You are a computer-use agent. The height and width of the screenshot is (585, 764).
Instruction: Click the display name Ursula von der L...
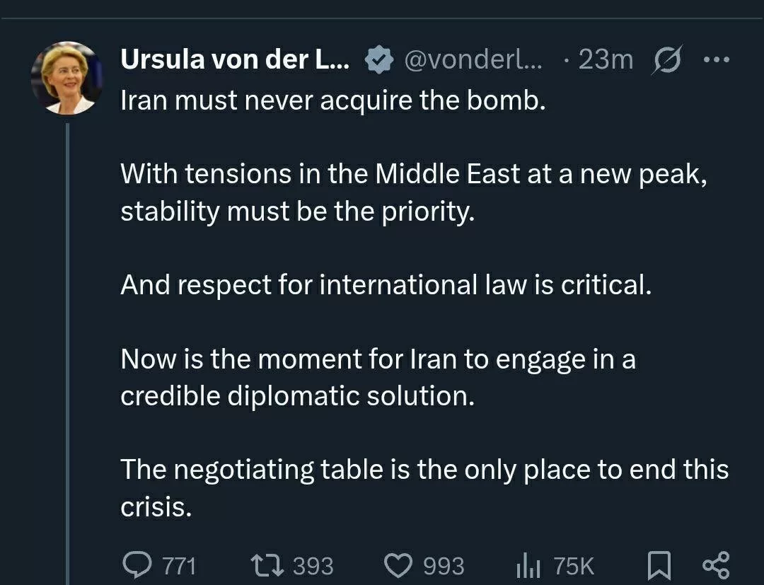[235, 61]
